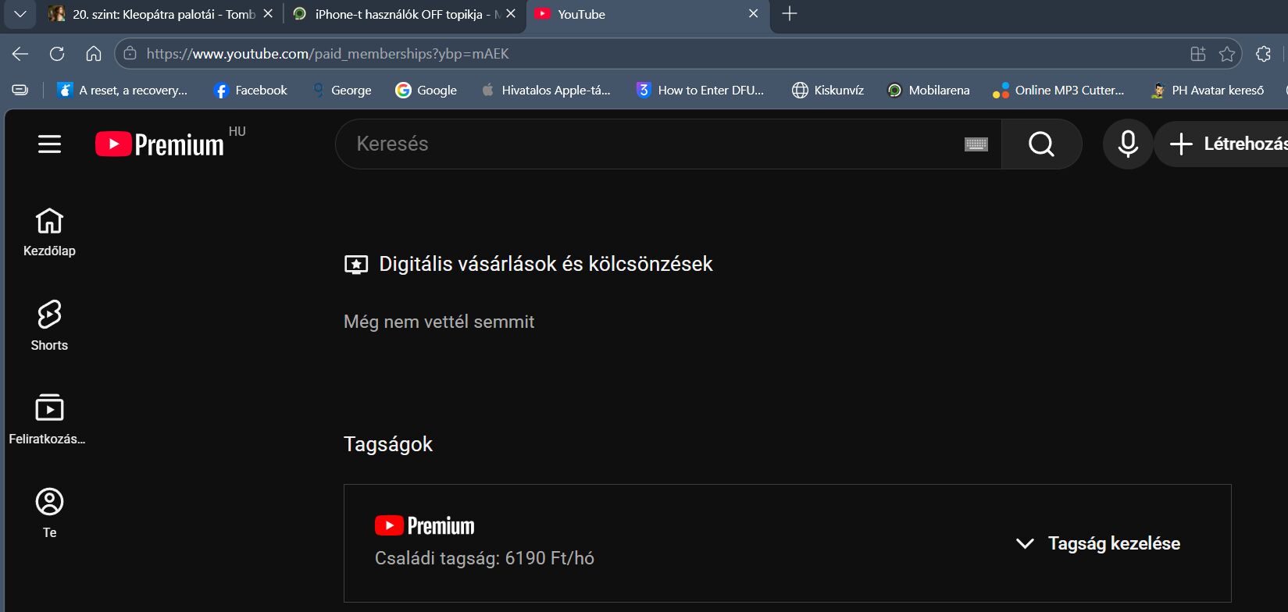Open the PH Avatar kereső bookmark
The image size is (1288, 612).
pos(1207,91)
